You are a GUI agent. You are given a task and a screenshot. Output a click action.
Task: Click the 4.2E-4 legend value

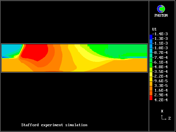[161, 100]
